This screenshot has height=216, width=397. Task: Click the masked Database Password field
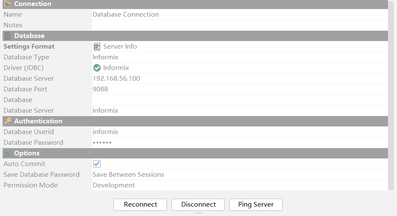[x=240, y=142]
